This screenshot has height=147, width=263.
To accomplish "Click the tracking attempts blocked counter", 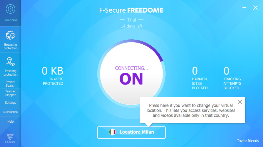I will click(x=232, y=78).
